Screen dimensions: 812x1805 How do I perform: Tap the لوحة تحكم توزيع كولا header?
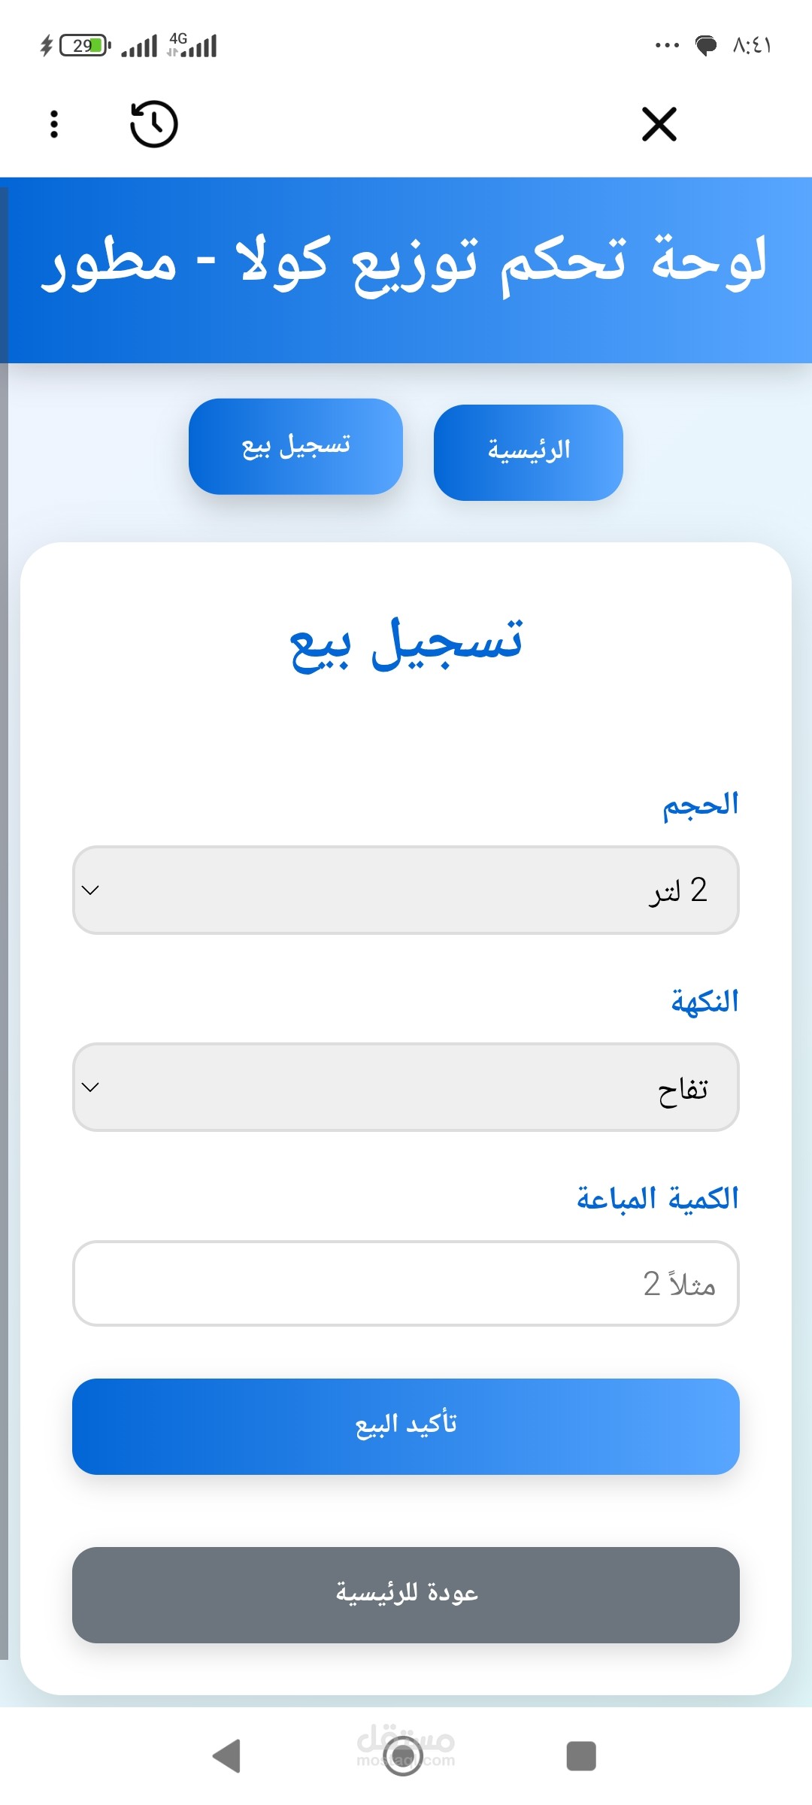pyautogui.click(x=406, y=264)
